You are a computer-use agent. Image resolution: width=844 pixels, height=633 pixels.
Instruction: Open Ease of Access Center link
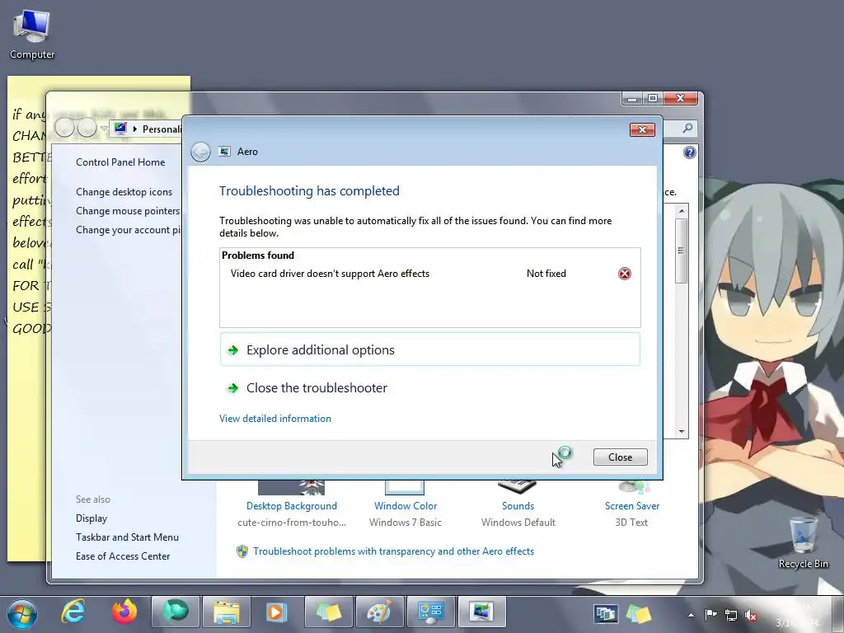[123, 556]
